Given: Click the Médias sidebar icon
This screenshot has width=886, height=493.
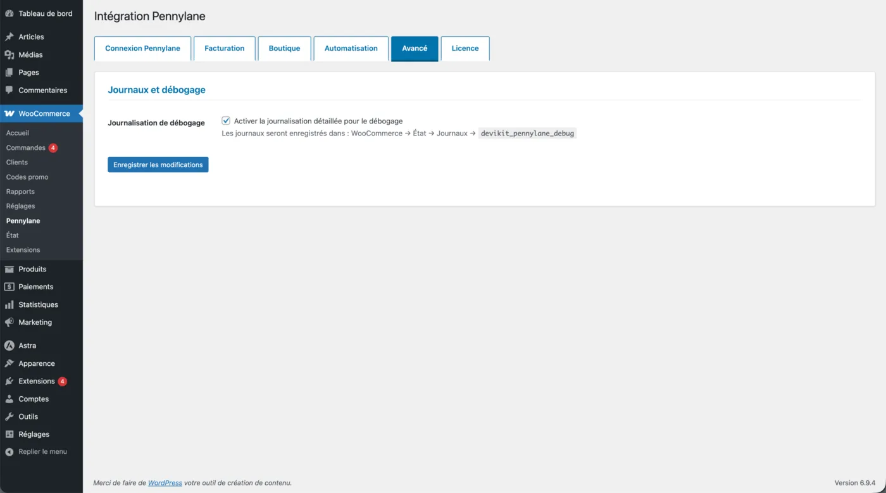Looking at the screenshot, I should 9,54.
